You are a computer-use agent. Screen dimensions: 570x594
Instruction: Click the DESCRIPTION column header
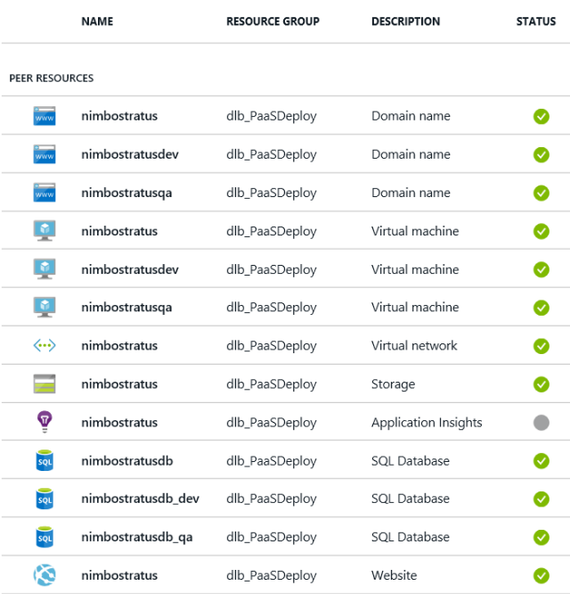(405, 21)
